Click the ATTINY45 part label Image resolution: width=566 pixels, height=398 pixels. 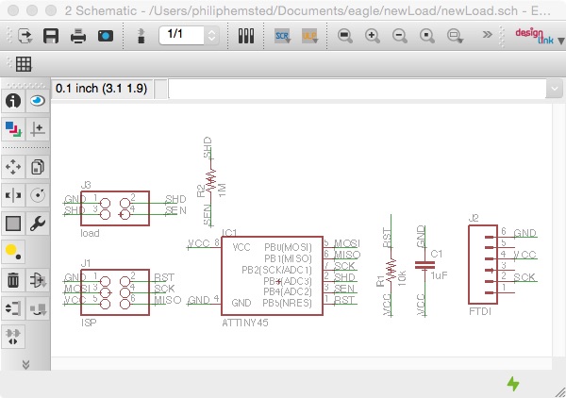coord(245,323)
